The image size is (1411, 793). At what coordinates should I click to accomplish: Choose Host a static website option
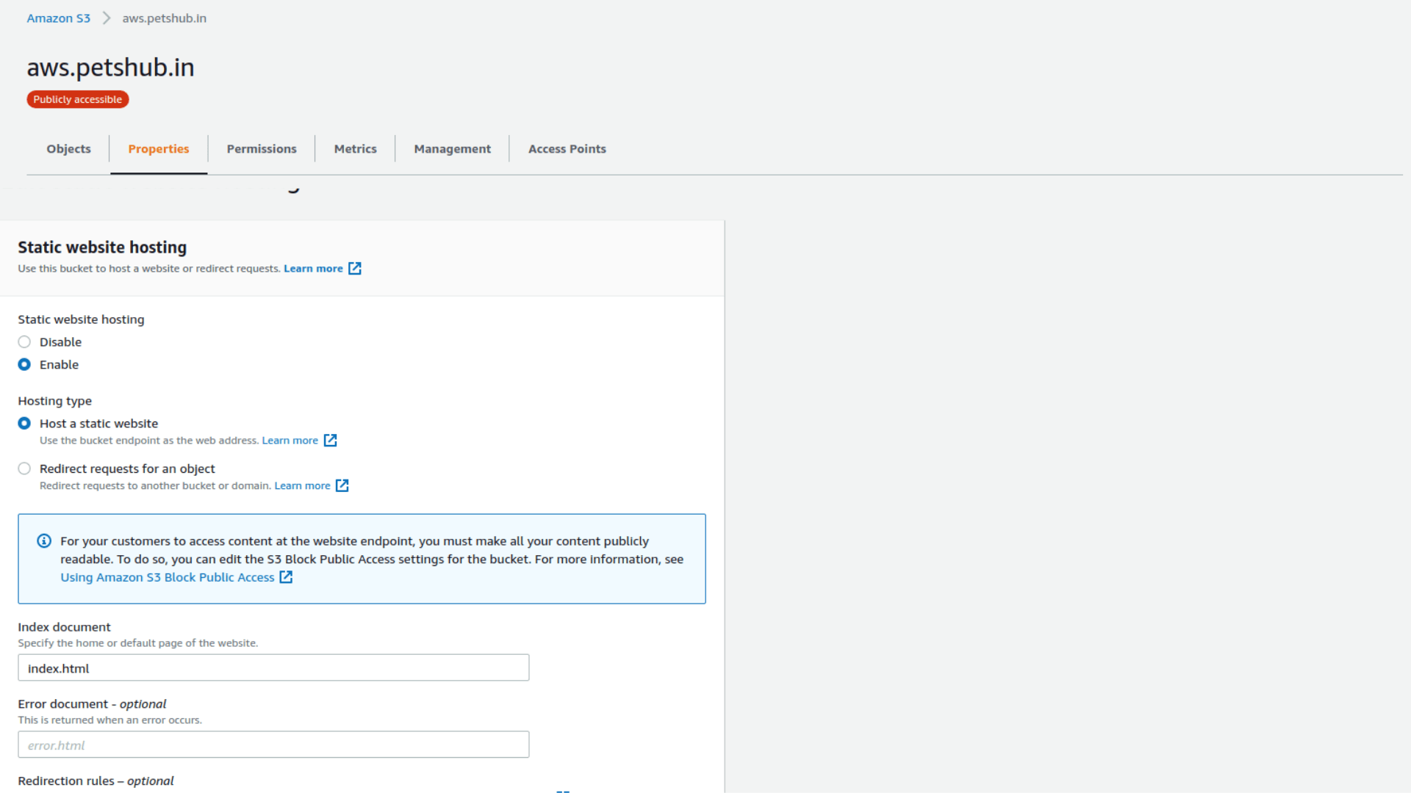pos(24,424)
